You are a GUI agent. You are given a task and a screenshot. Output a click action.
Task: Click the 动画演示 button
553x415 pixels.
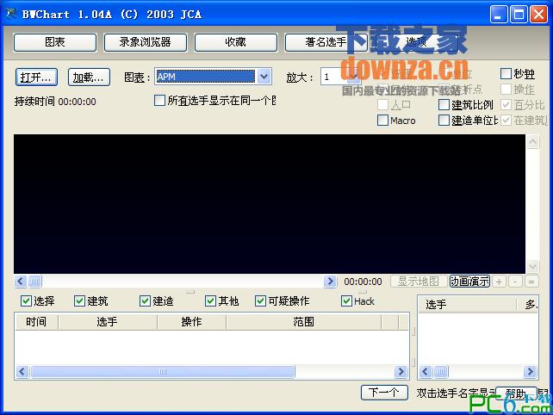click(x=469, y=282)
